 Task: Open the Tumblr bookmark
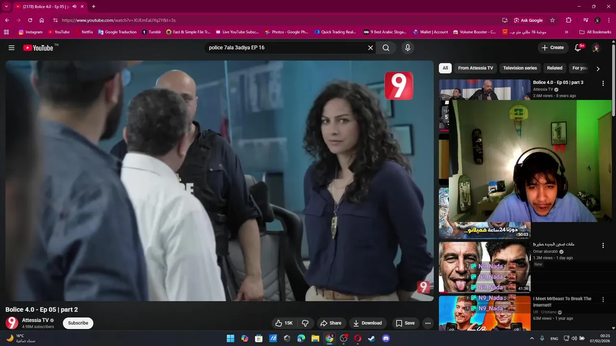click(152, 32)
